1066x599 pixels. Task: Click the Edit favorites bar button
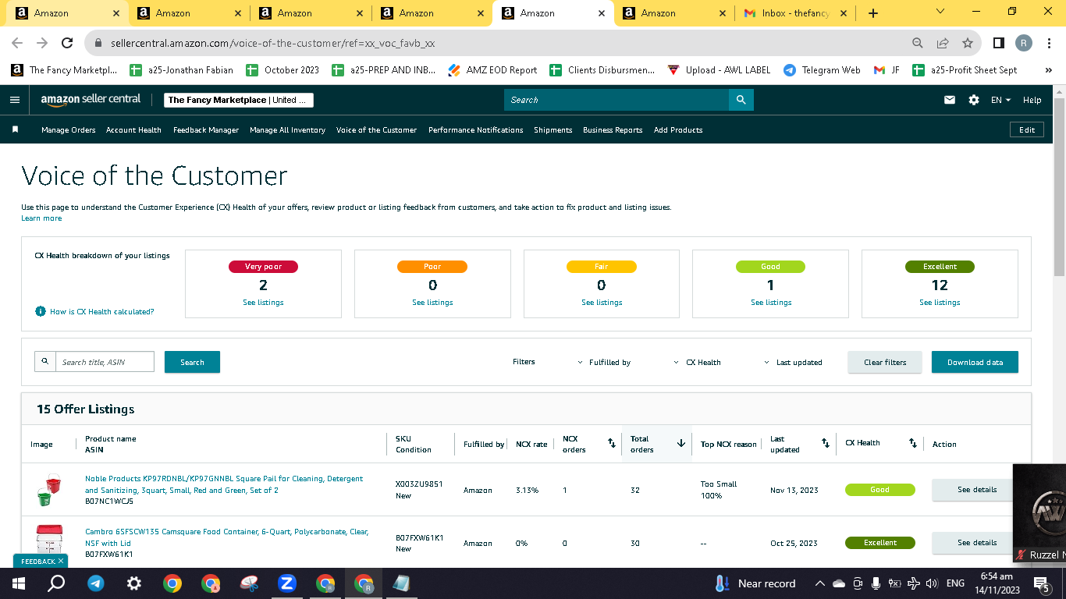[x=1027, y=130]
